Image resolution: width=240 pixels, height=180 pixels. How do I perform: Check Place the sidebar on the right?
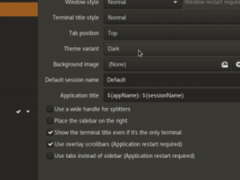point(50,121)
